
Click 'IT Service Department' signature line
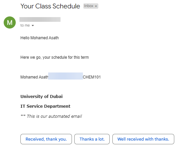(x=45, y=106)
